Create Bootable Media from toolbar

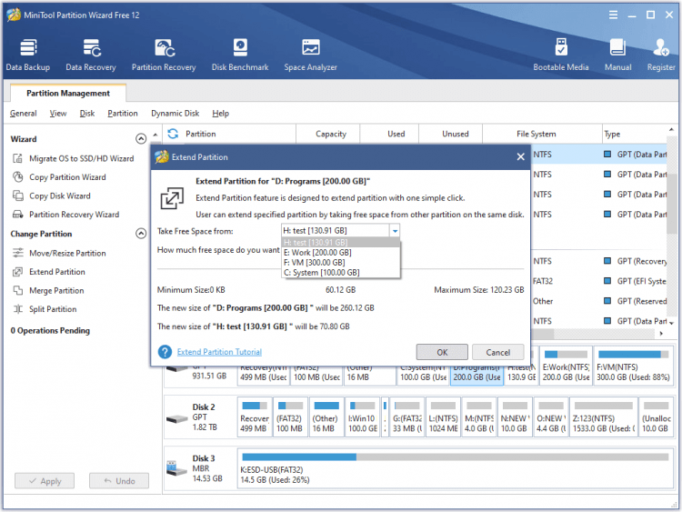tap(561, 55)
